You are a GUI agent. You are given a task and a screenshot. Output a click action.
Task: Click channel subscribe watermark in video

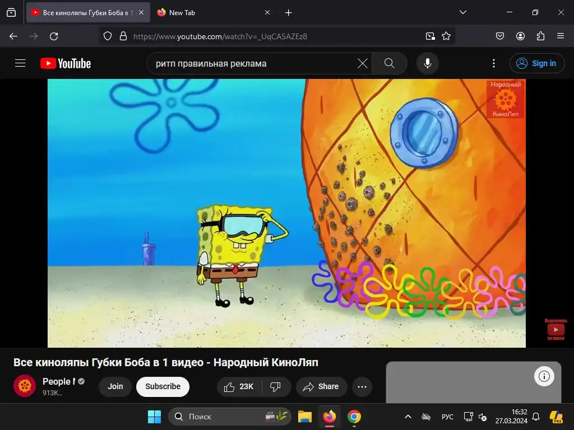click(556, 329)
